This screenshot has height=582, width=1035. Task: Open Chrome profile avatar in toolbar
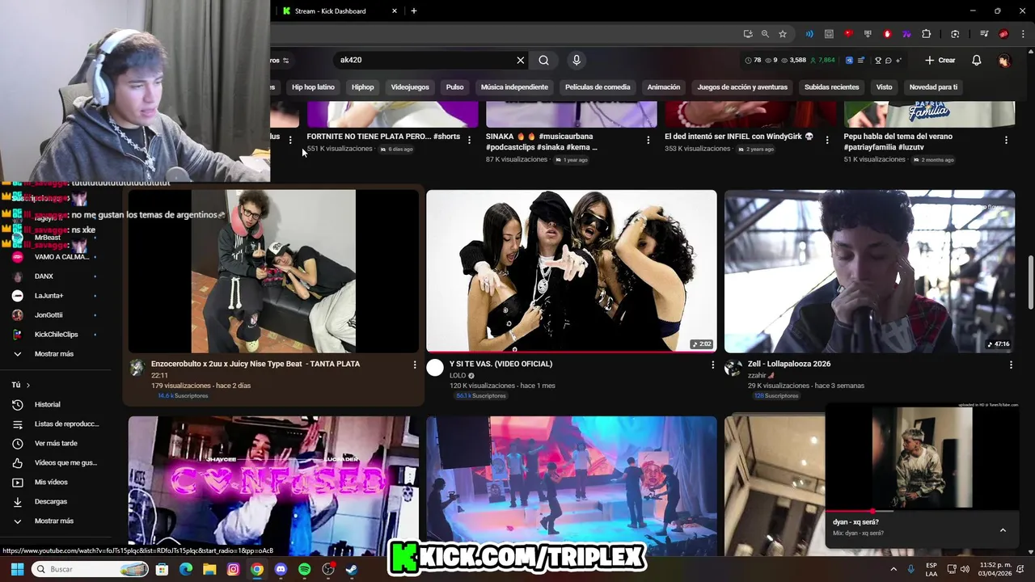(1003, 34)
